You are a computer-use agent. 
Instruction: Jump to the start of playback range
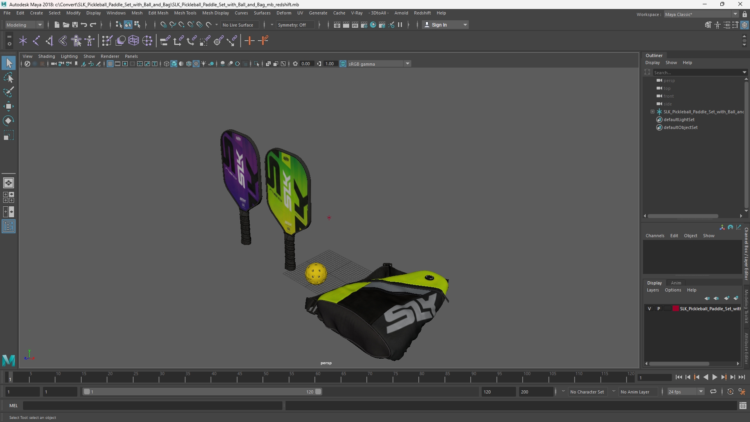679,377
